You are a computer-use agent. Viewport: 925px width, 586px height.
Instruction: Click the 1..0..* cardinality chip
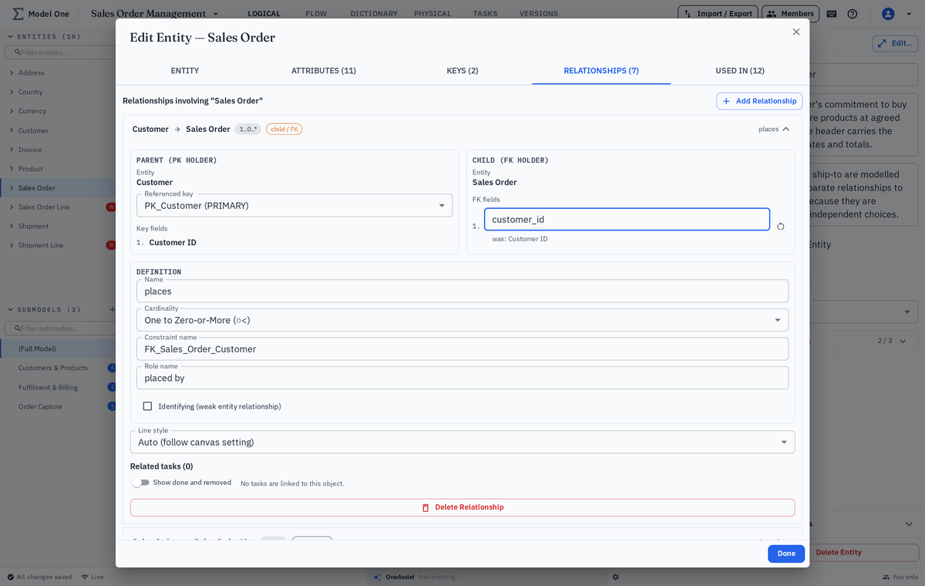point(248,129)
